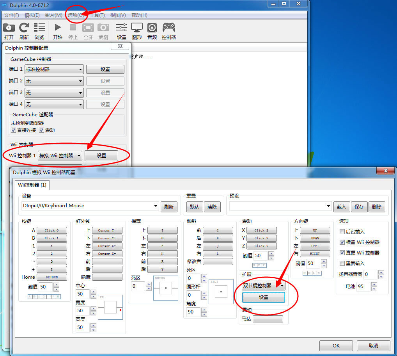Expand the 端口 1 controller dropdown
Viewport: 397px width, 356px height.
[54, 69]
